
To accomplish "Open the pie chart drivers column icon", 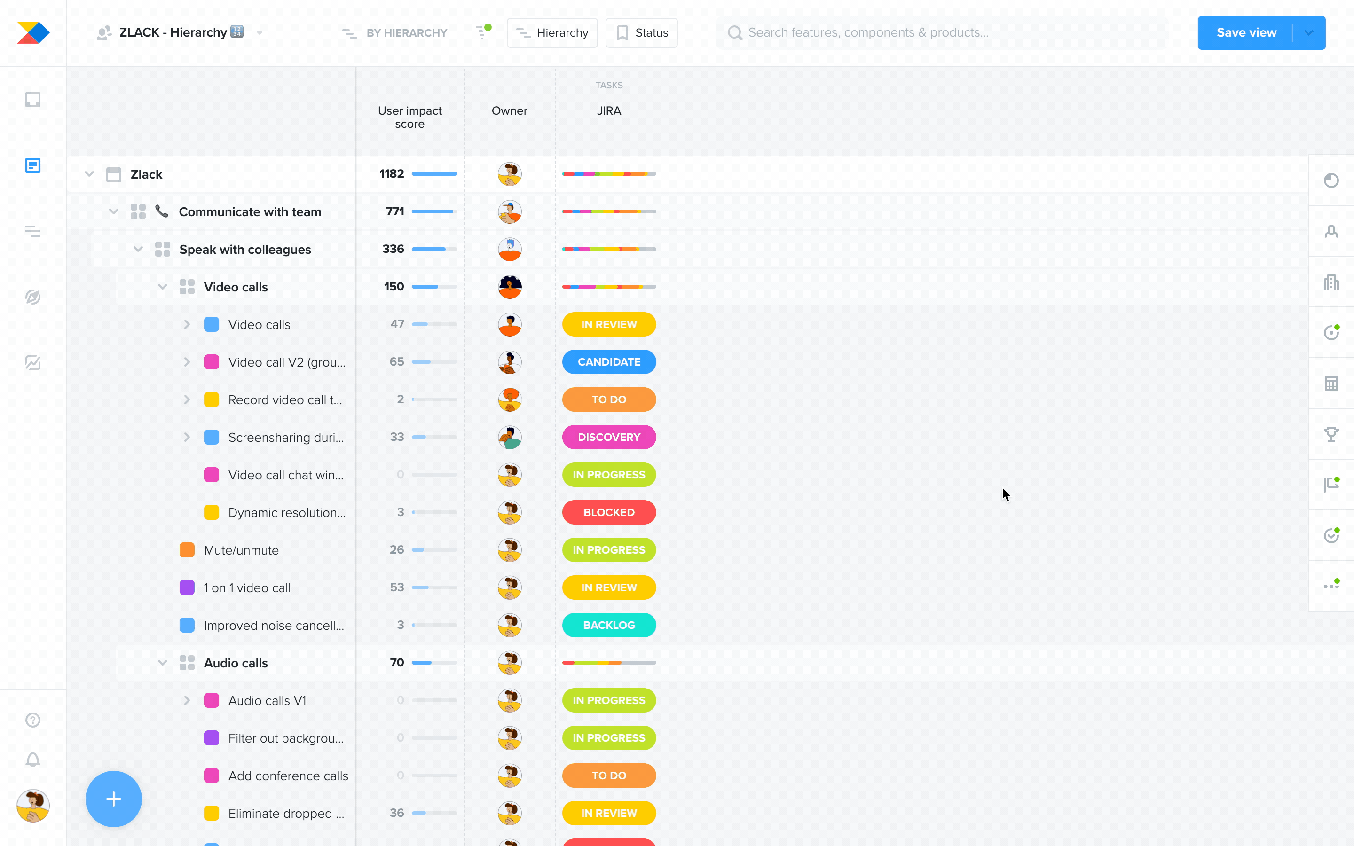I will [x=1331, y=180].
